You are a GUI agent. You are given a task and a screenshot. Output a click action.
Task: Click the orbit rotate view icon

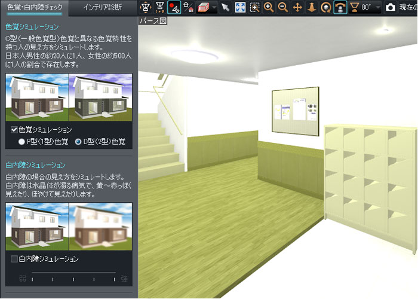click(x=325, y=7)
